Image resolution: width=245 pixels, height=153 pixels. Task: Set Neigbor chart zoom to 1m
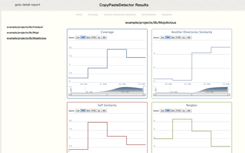163,111
